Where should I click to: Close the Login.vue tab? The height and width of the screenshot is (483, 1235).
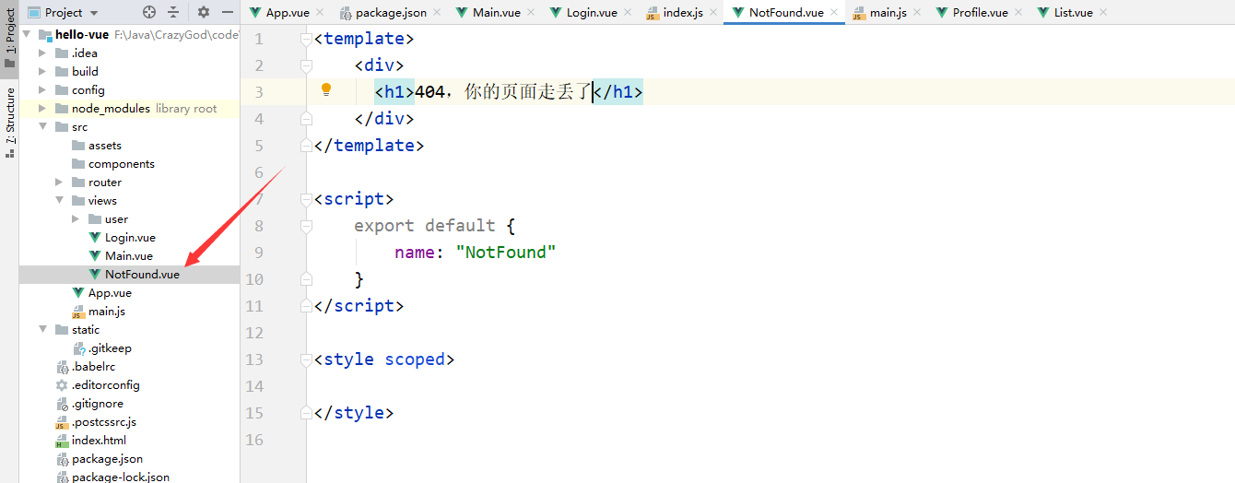pyautogui.click(x=627, y=12)
